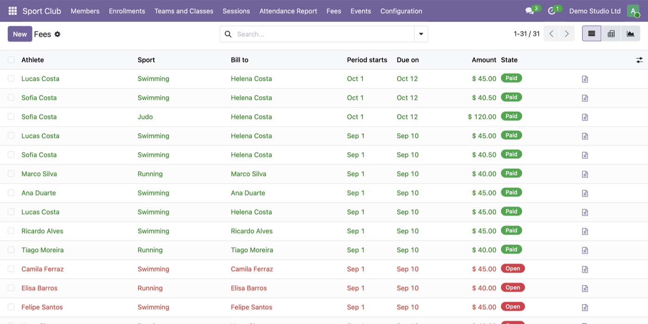
Task: Tick checkbox for Marco Silva row
Action: coord(11,174)
